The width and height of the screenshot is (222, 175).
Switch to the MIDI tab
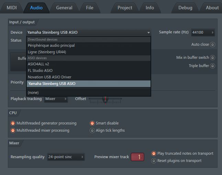(x=12, y=8)
